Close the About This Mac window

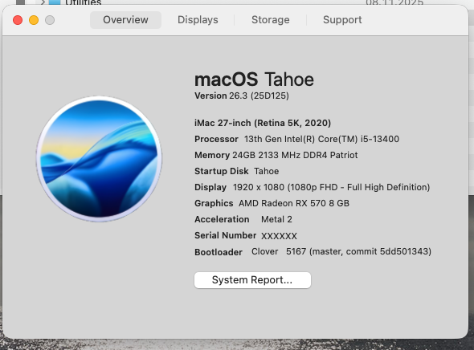coord(18,20)
